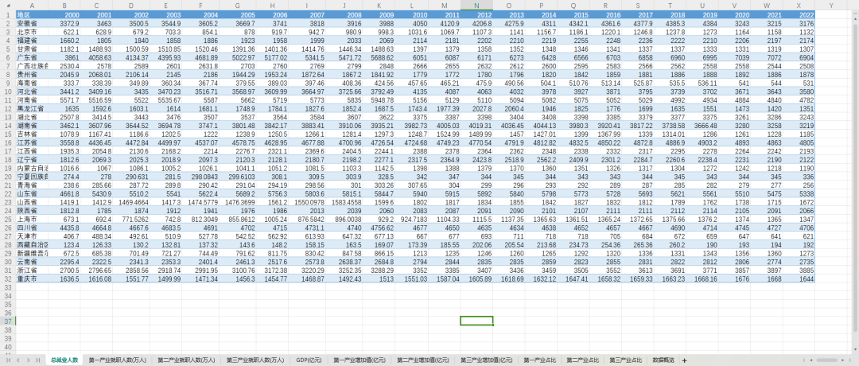The image size is (859, 366).
Task: Show next sheet tab with right arrow
Action: click(x=28, y=360)
